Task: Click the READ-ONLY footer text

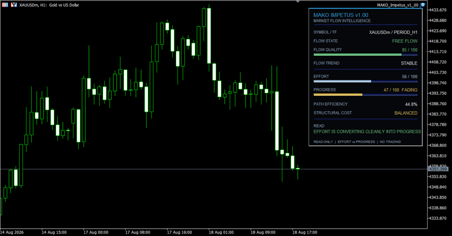Action: [x=323, y=142]
